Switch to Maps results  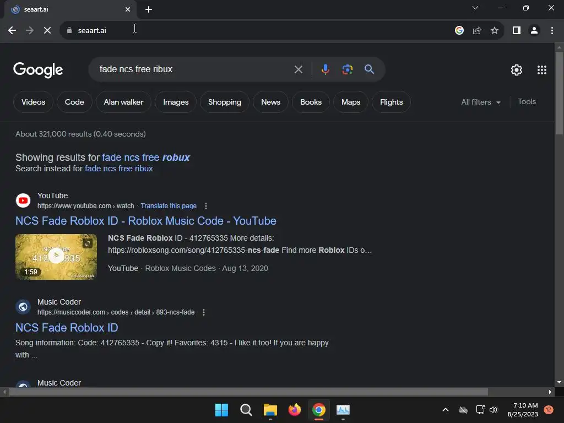[x=351, y=102]
